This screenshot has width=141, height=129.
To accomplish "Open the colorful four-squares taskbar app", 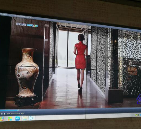I will point(10,119).
